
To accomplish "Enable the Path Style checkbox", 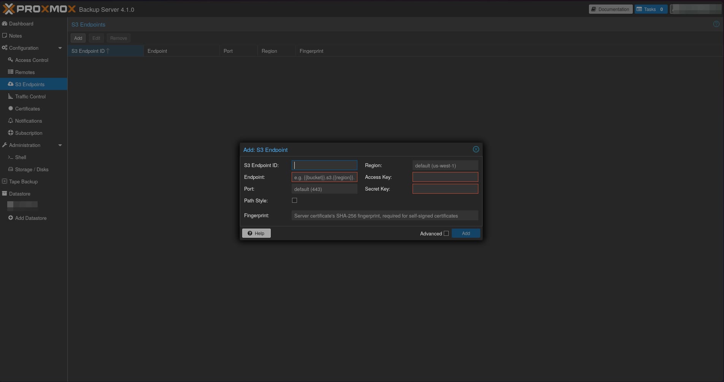I will 294,200.
